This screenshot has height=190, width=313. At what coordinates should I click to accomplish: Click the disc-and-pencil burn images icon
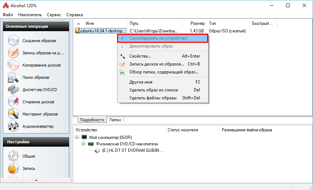pyautogui.click(x=13, y=53)
